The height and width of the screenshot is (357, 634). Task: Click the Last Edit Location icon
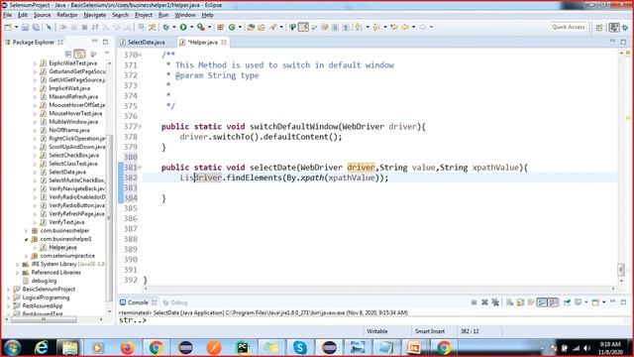[x=394, y=27]
